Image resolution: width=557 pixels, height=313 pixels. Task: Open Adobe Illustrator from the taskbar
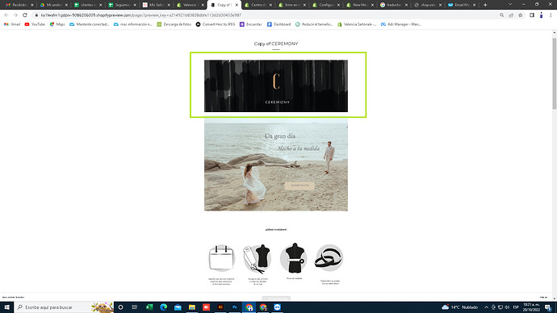[220, 307]
